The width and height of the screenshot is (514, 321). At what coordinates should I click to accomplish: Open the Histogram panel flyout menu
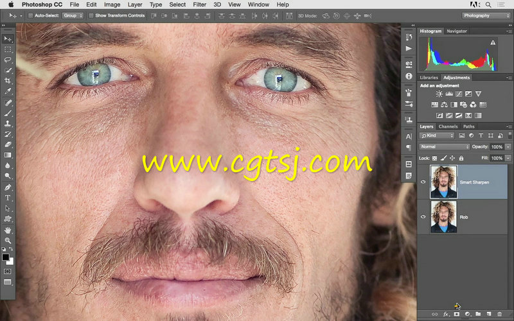510,31
